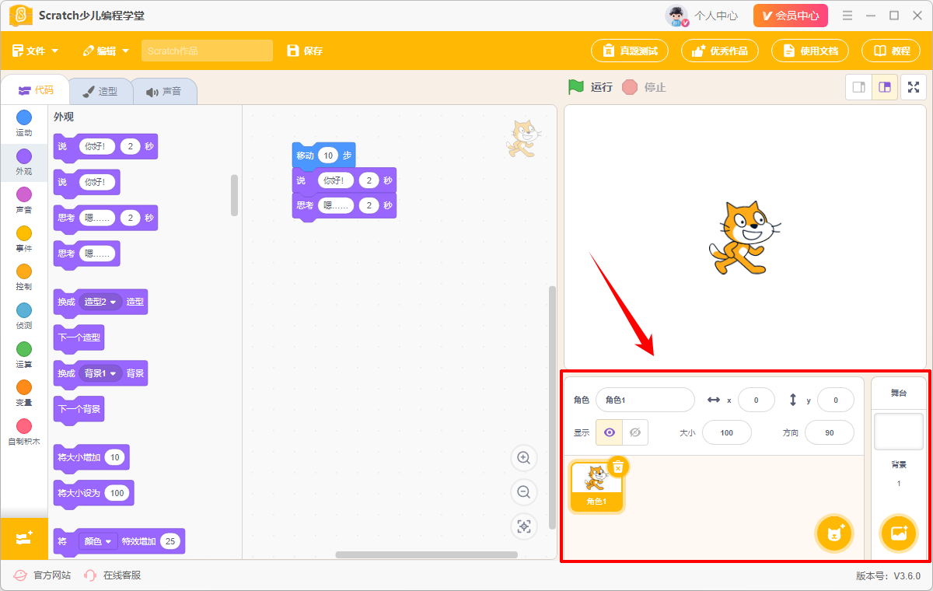Click the 大小 size field 100
This screenshot has height=591, width=933.
click(727, 432)
